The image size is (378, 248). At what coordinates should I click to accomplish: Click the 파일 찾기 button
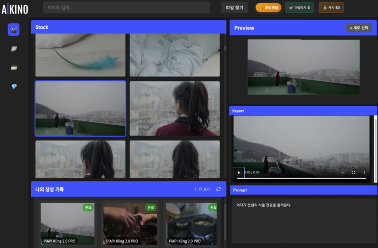tap(234, 8)
